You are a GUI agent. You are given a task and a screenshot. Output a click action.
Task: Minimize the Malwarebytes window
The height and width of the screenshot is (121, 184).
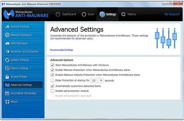[165, 3]
